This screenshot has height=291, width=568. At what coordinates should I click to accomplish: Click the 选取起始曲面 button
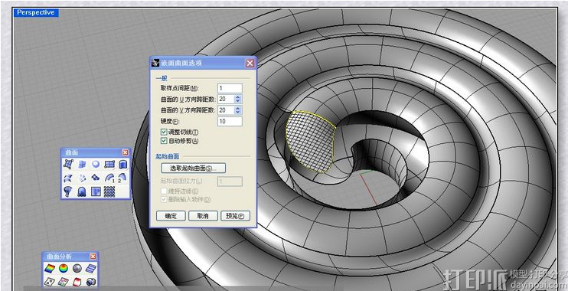pyautogui.click(x=194, y=168)
